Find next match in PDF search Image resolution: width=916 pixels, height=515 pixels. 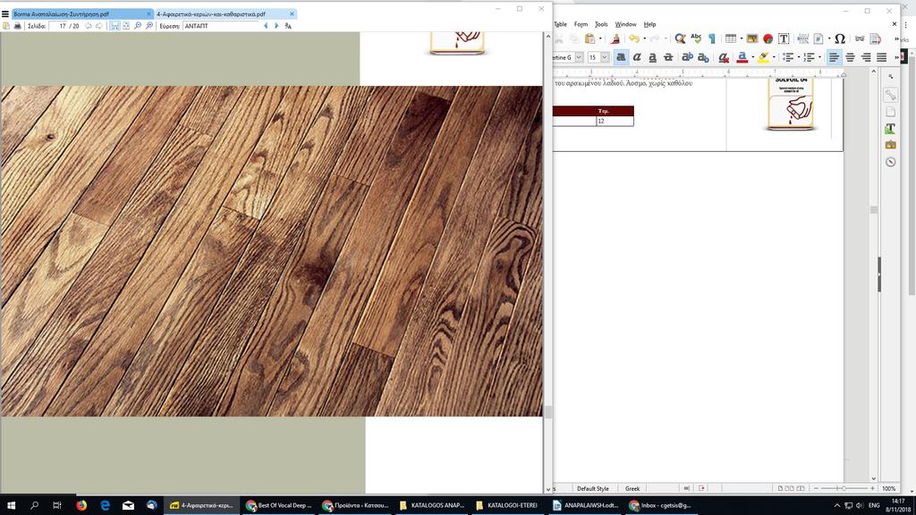point(276,26)
